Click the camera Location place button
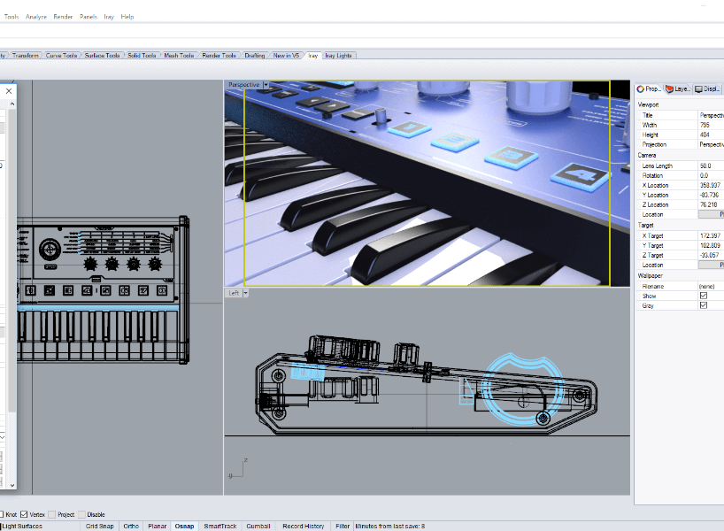This screenshot has width=724, height=531. (x=711, y=214)
